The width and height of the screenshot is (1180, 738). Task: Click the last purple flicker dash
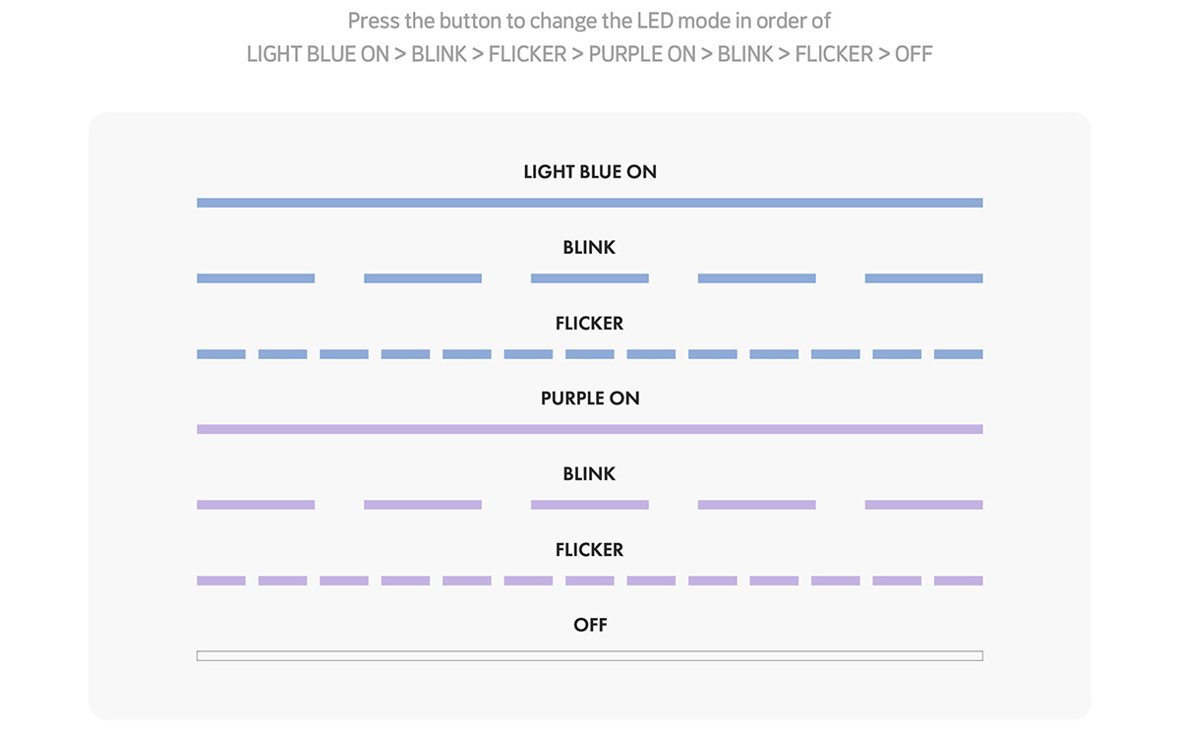click(x=959, y=581)
